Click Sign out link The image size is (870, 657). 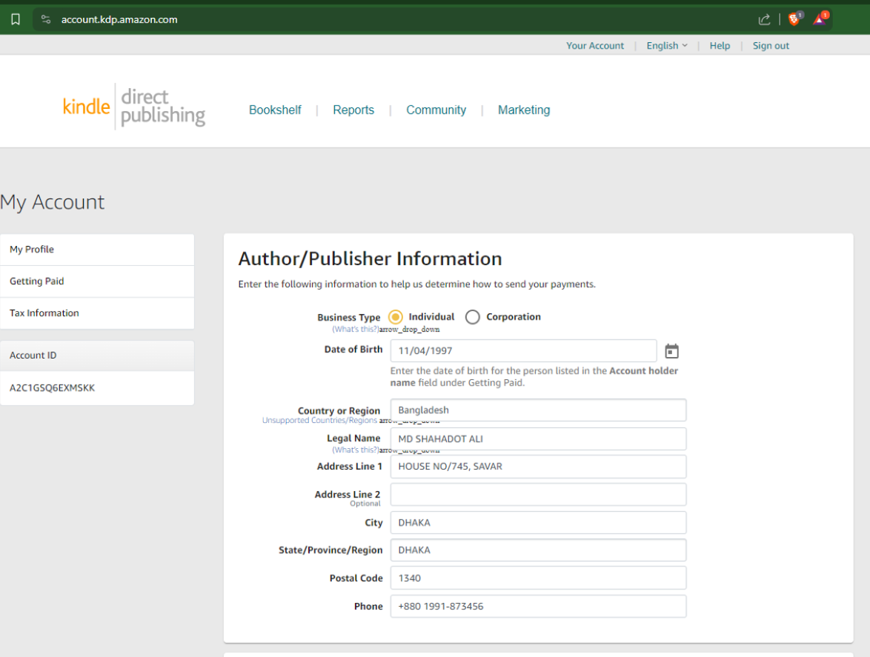(771, 45)
